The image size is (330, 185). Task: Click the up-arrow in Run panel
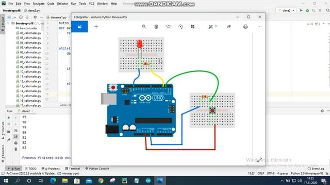tap(15, 118)
